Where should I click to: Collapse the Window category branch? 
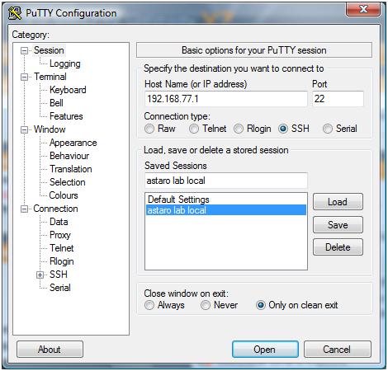(x=25, y=129)
